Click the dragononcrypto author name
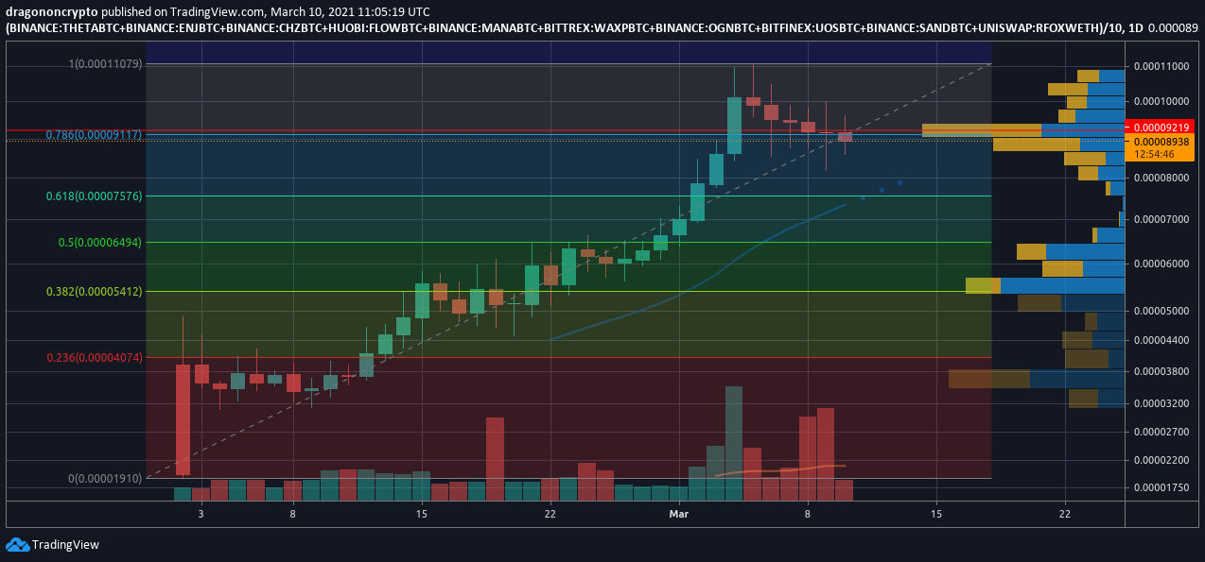The width and height of the screenshot is (1205, 562). (51, 12)
